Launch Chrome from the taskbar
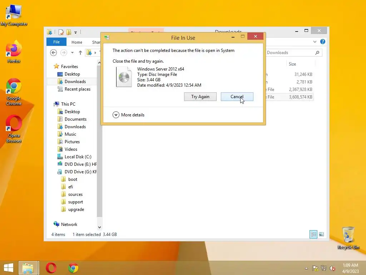This screenshot has width=366, height=275. [73, 268]
